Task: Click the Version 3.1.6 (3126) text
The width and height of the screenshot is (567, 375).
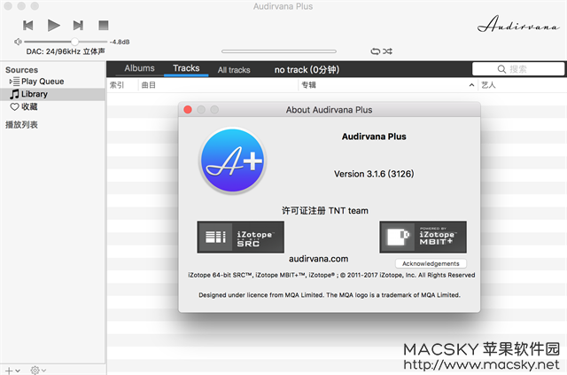Action: [374, 174]
